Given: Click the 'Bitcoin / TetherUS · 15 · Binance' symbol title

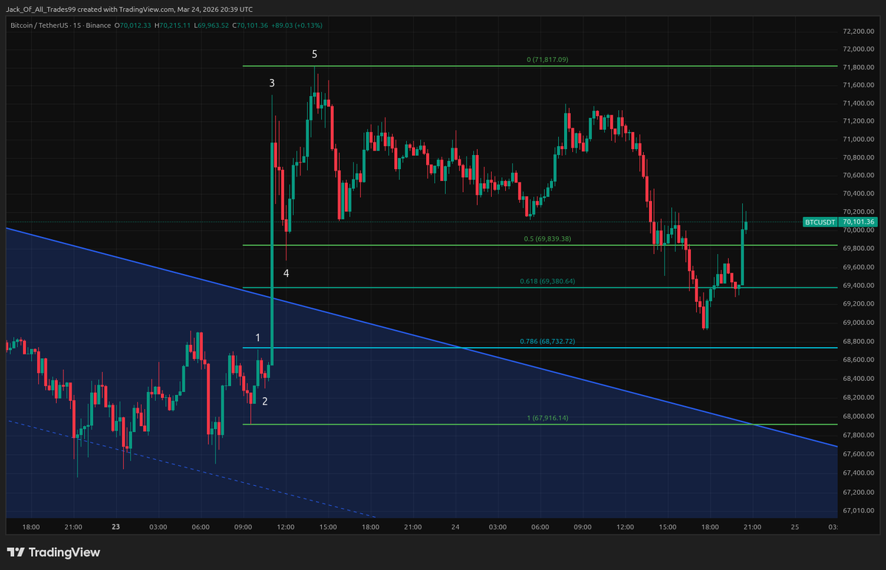Looking at the screenshot, I should [x=60, y=25].
